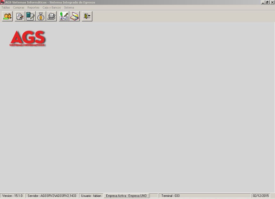Click Empresa Activa : Empresa UNO status
The height and width of the screenshot is (199, 275).
(x=126, y=196)
